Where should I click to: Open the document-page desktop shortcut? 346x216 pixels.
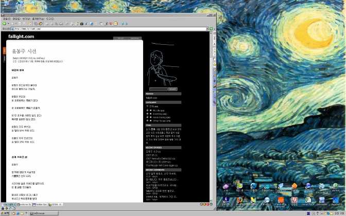coord(308,201)
